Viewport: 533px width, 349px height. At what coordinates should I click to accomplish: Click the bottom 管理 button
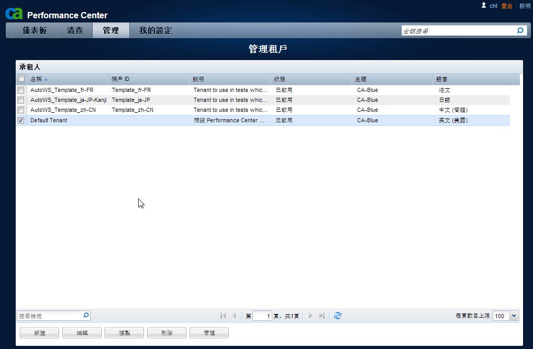pos(209,333)
